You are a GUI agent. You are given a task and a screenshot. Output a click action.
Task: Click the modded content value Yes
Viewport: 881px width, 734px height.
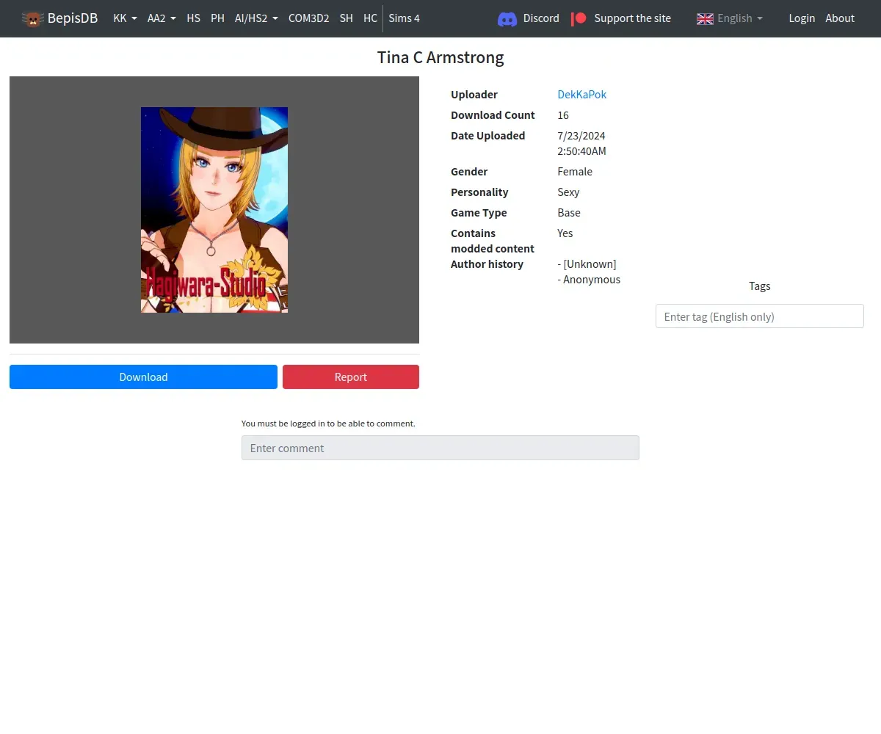(x=565, y=233)
